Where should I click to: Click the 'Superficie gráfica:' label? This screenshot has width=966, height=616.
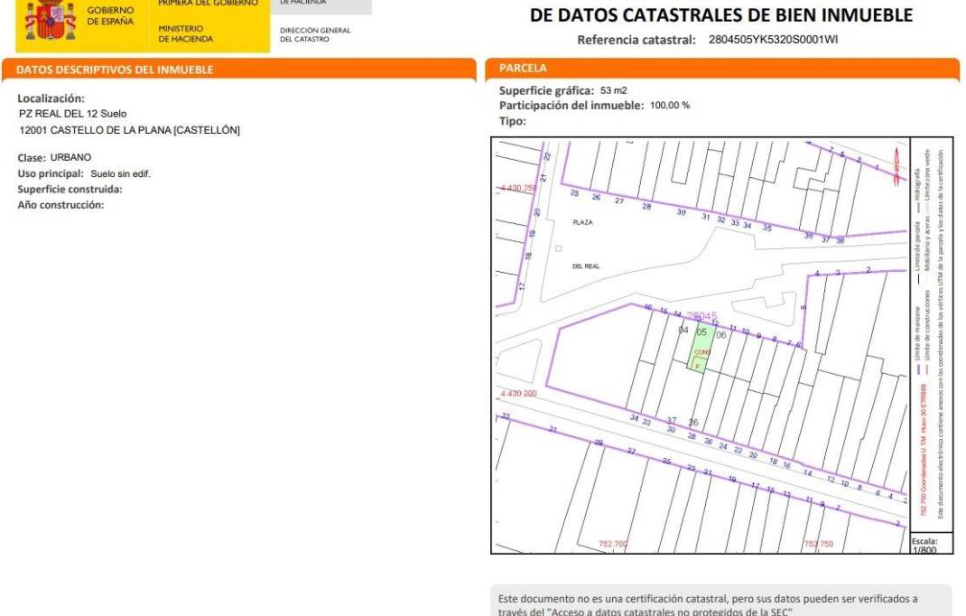pyautogui.click(x=546, y=90)
